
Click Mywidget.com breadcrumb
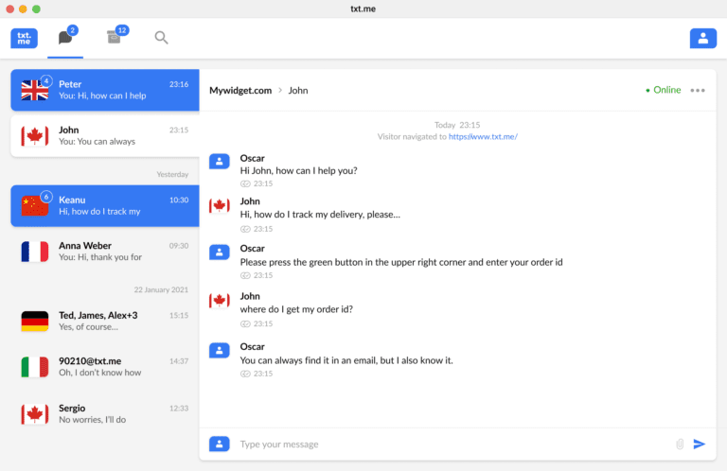tap(240, 90)
